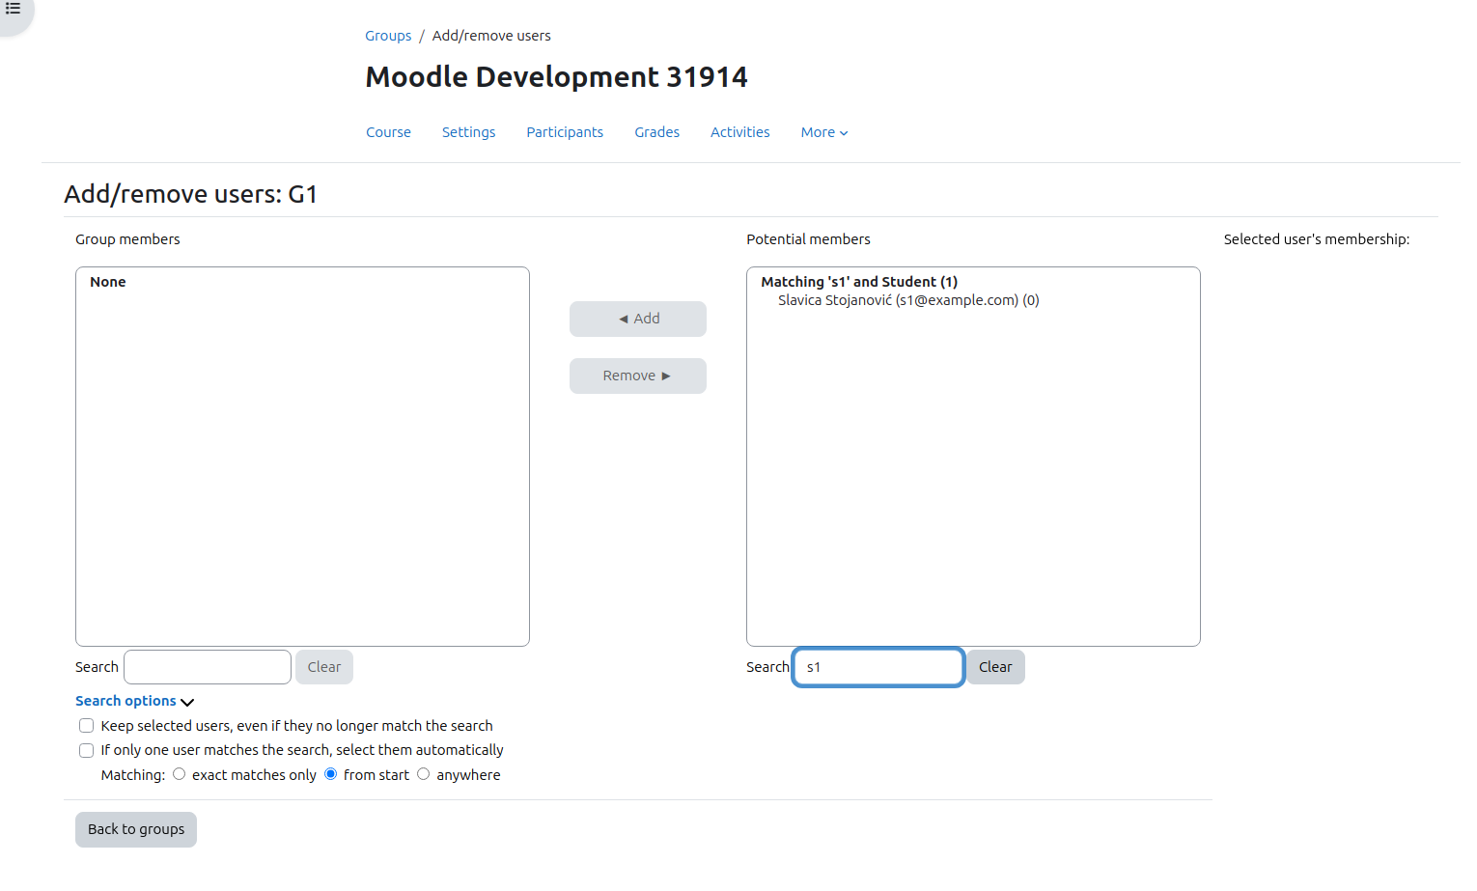Click the Back to groups button
Viewport: 1477px width, 891px height.
(136, 829)
